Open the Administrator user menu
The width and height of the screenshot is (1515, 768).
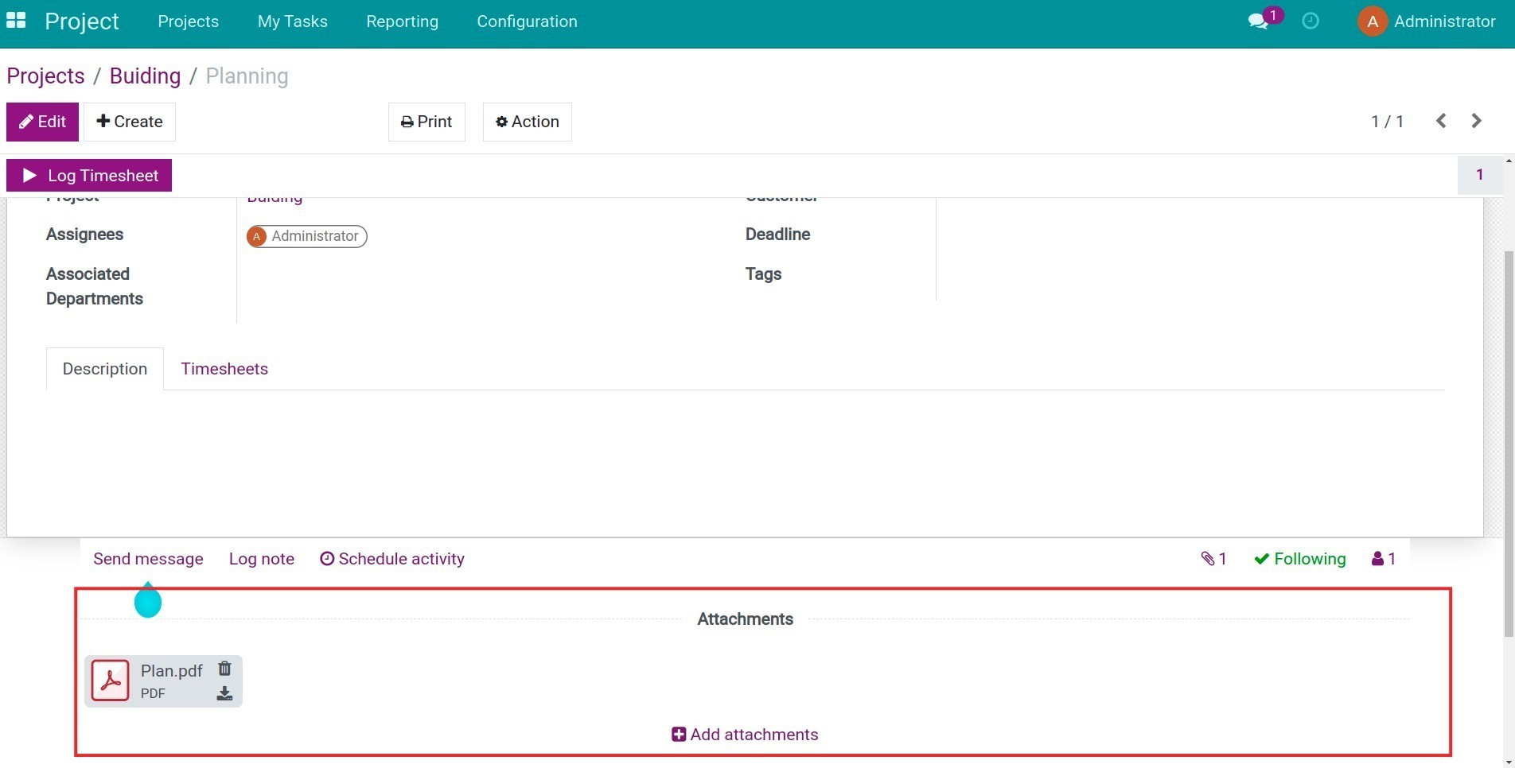tap(1427, 21)
